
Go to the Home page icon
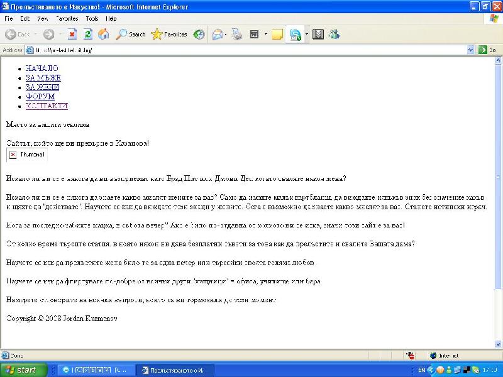point(103,35)
